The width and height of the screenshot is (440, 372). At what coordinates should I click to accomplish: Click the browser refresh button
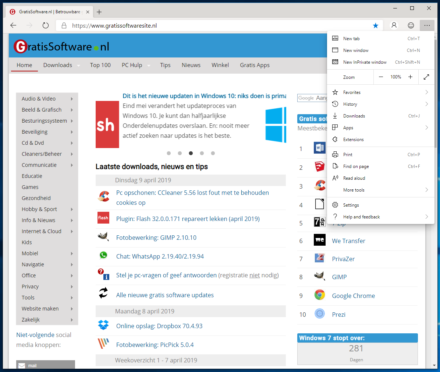coord(46,25)
